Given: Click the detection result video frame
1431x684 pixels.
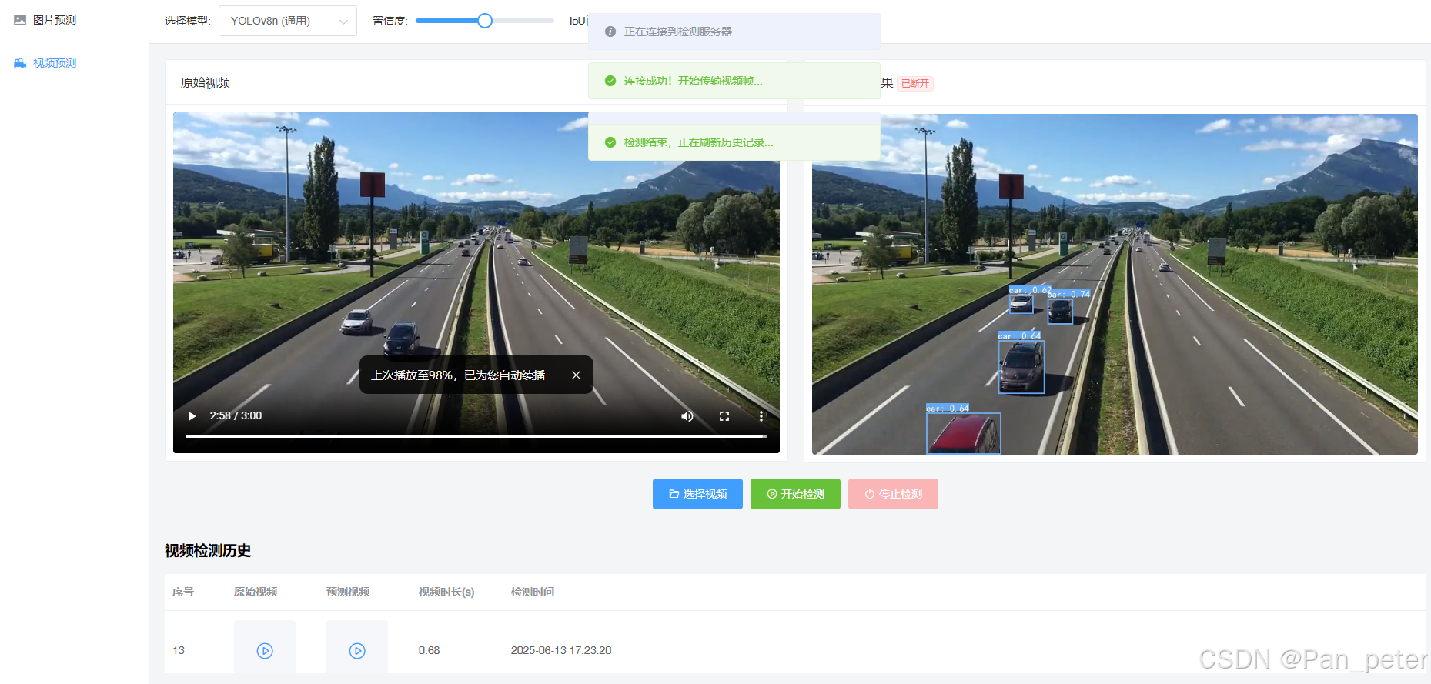Looking at the screenshot, I should coord(1115,285).
